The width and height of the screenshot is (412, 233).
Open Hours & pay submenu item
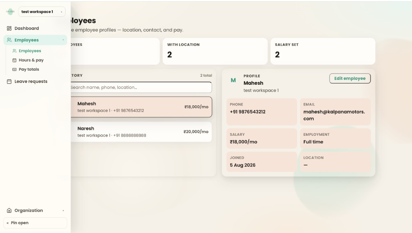pos(31,60)
